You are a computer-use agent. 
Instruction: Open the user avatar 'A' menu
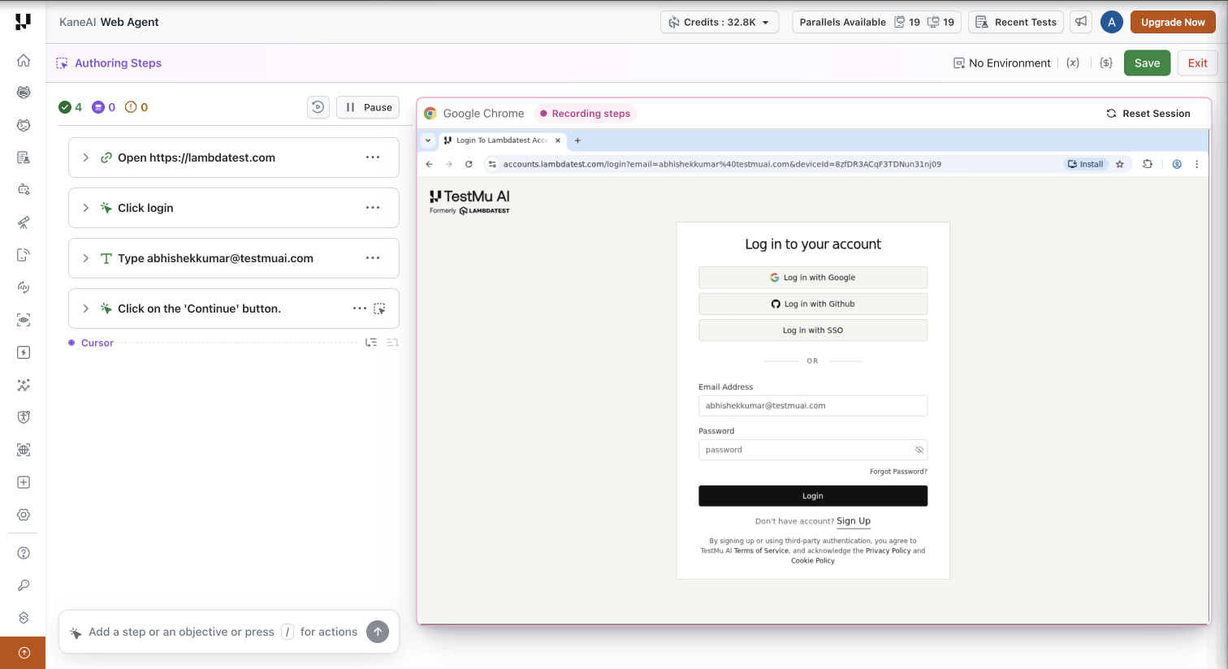click(x=1112, y=22)
